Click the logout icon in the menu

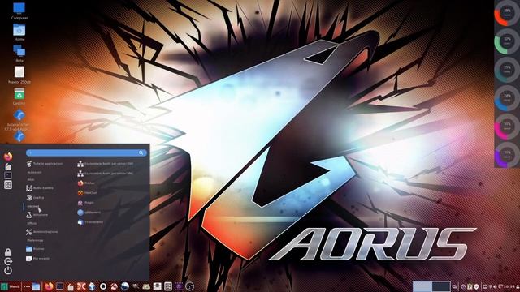(8, 261)
